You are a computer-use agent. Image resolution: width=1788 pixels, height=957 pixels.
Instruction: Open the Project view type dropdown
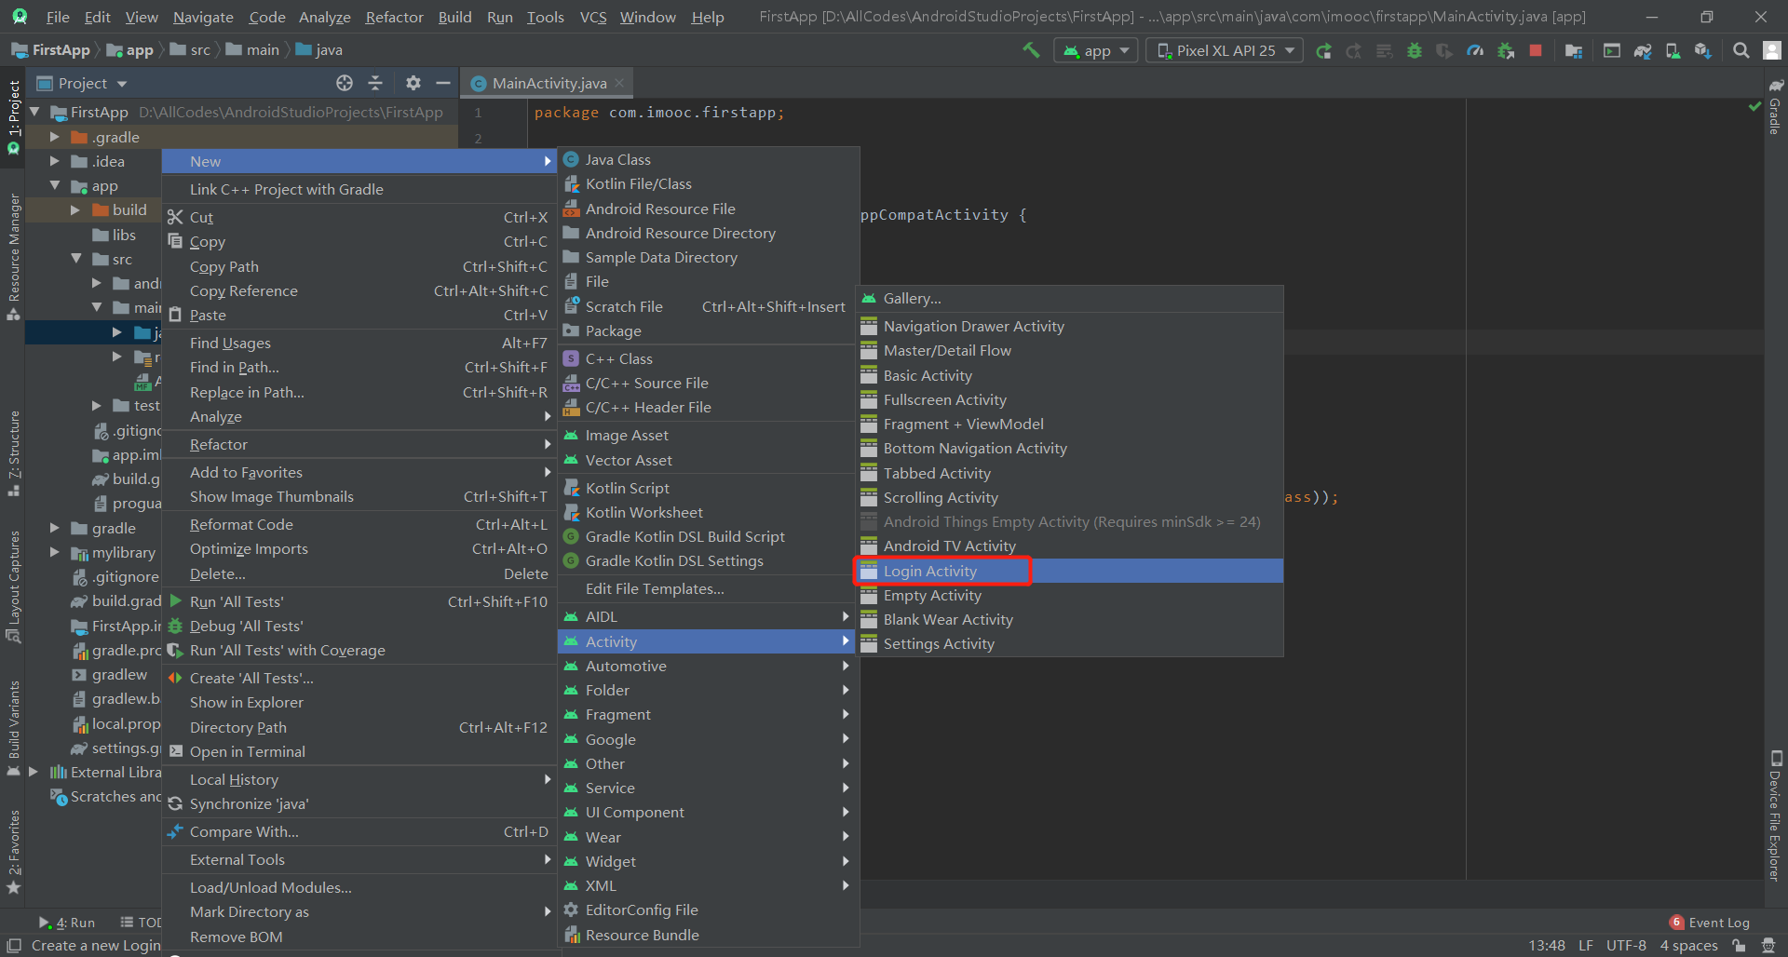point(81,83)
